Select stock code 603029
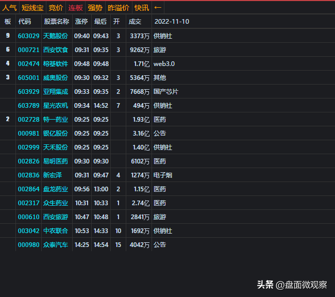 [29, 36]
